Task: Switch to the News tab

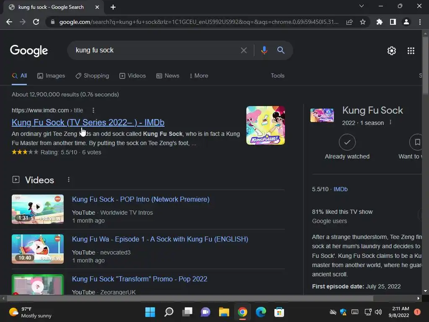Action: point(168,76)
